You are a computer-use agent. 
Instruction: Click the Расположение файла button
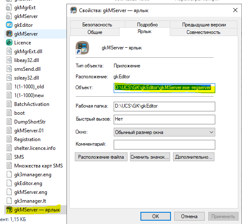[101, 157]
